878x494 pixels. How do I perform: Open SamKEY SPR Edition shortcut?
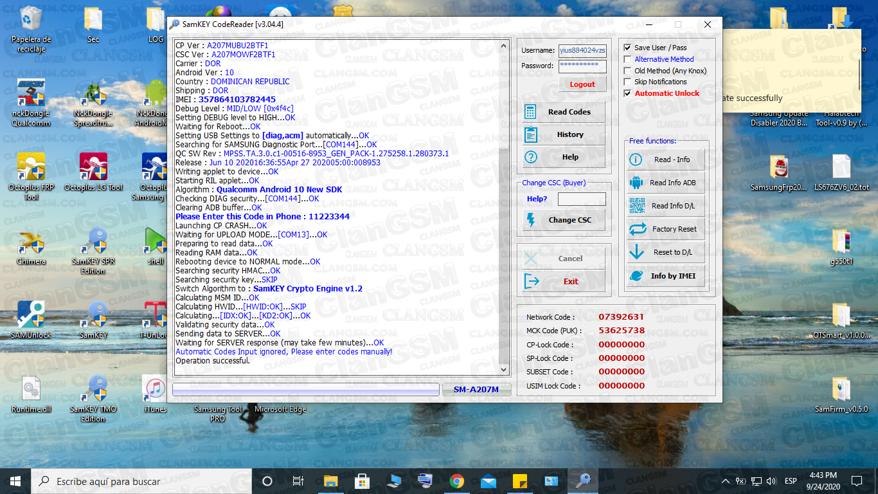[93, 252]
